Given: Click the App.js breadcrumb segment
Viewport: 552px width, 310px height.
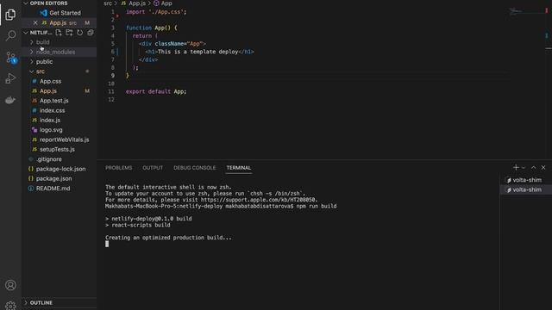Looking at the screenshot, I should [x=134, y=3].
